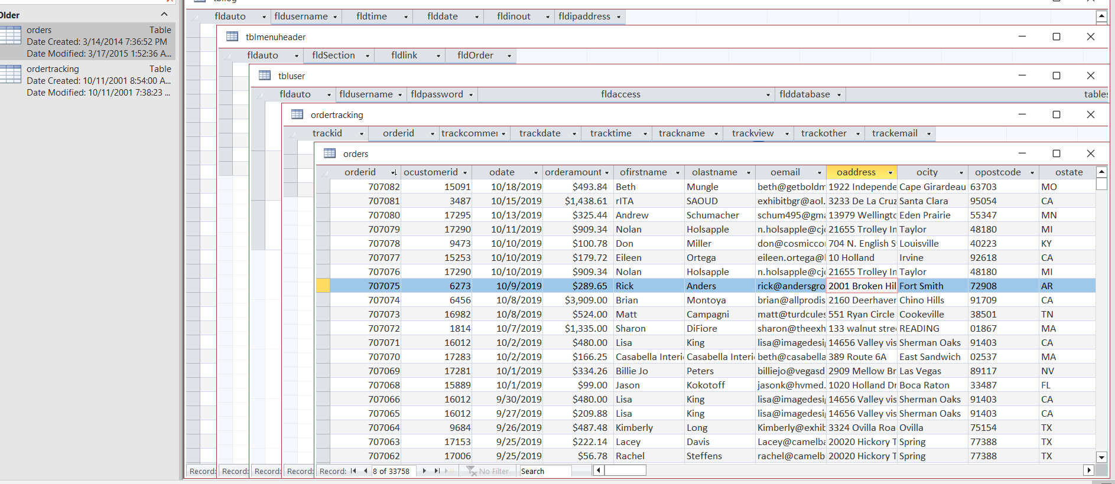The height and width of the screenshot is (484, 1115).
Task: Click the select-all corner of orders datasheet
Action: 323,172
